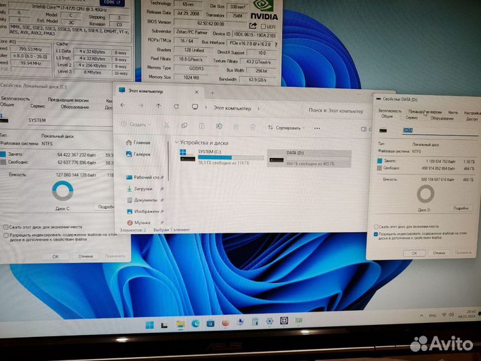
Task: Go forward in Explorer navigation
Action: (x=141, y=106)
